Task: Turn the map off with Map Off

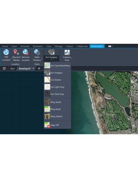Action: pyautogui.click(x=57, y=125)
